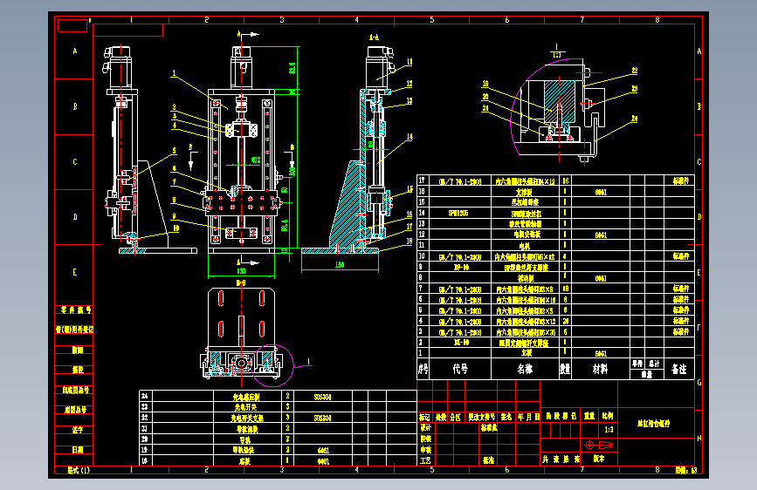Click the first-angle projection symbol in title block

click(598, 445)
